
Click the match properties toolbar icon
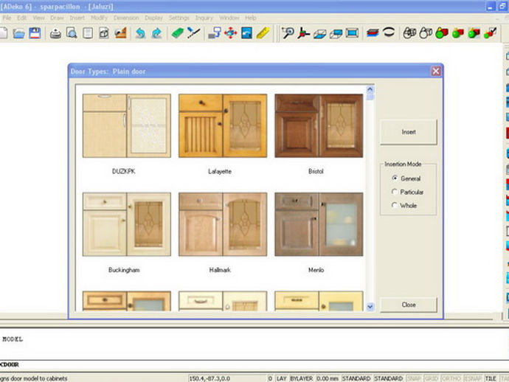click(214, 33)
